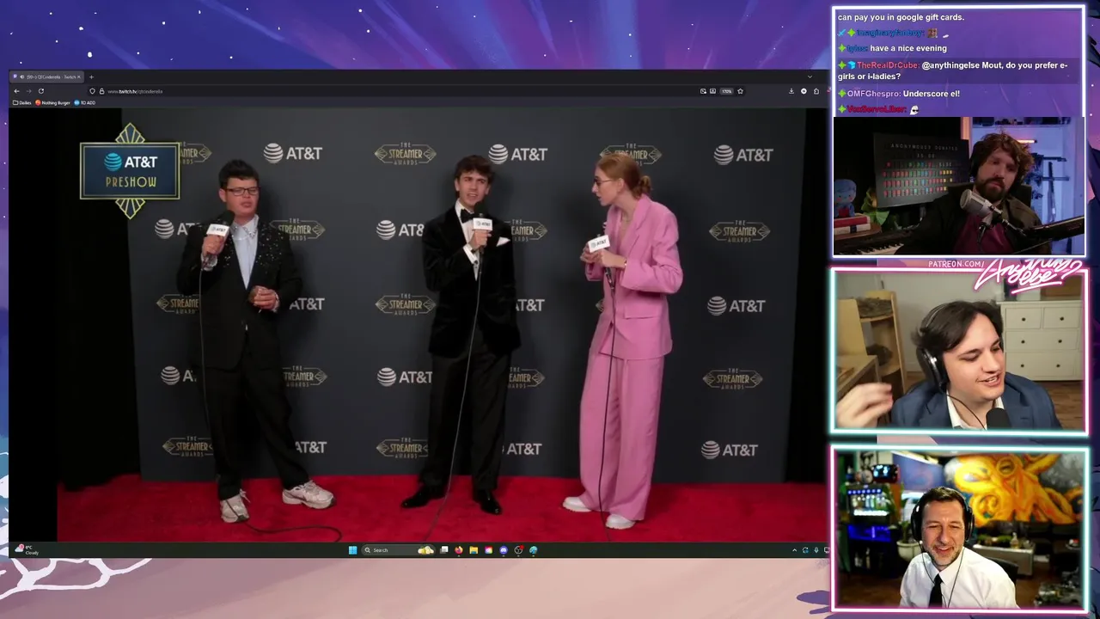Viewport: 1100px width, 619px height.
Task: Bookmark this page with the star
Action: [740, 91]
